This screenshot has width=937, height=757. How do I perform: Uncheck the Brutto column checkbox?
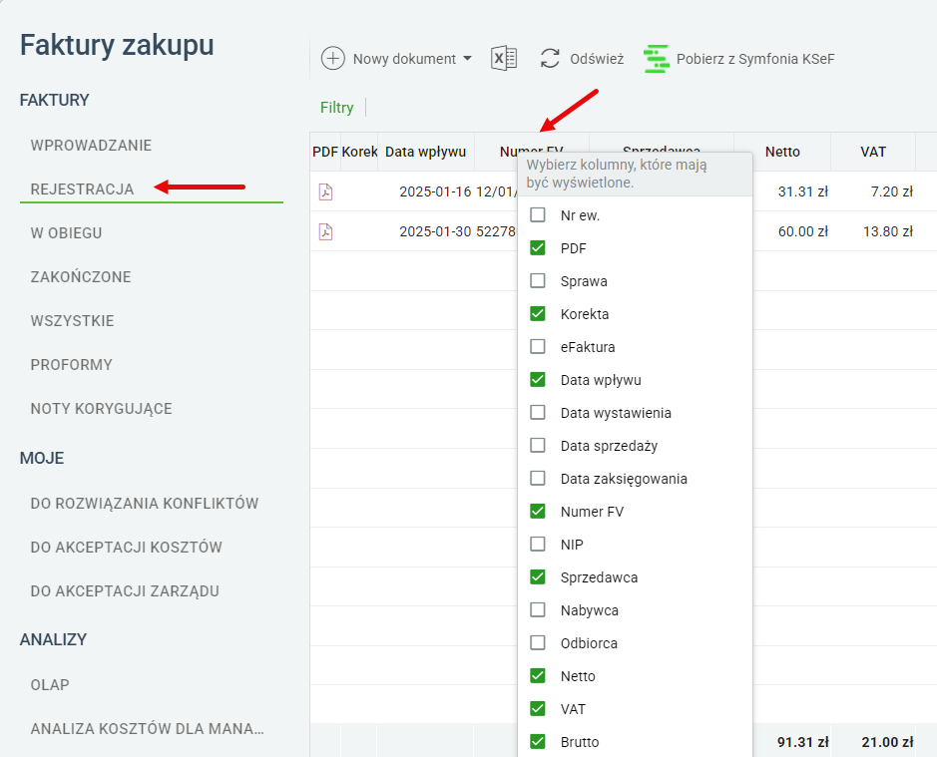tap(538, 741)
